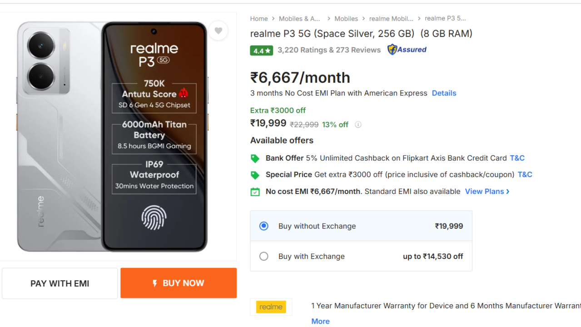Go to Home in breadcrumb
Viewport: 581px width, 327px height.
259,19
